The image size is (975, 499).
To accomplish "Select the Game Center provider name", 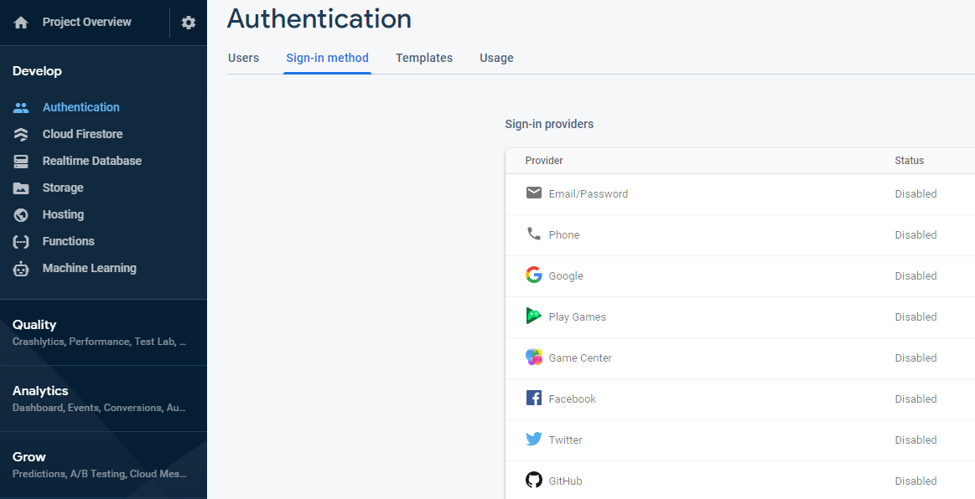I will [580, 358].
